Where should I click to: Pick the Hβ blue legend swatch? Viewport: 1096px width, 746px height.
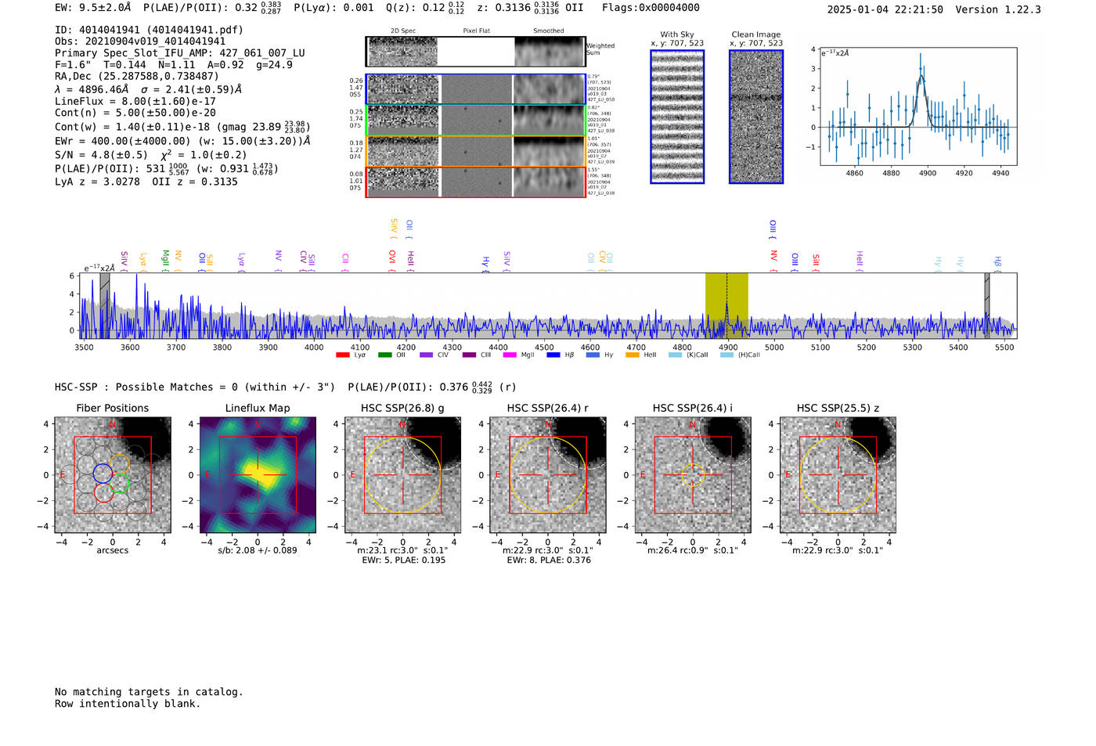(x=553, y=355)
